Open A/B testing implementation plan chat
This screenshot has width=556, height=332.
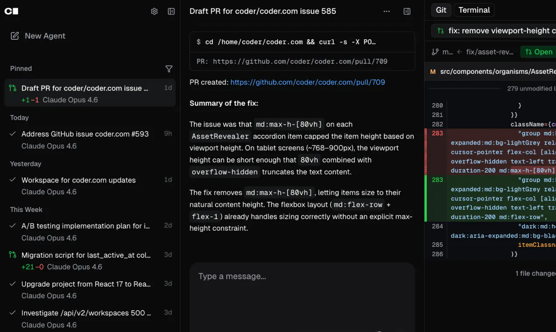[x=90, y=232]
